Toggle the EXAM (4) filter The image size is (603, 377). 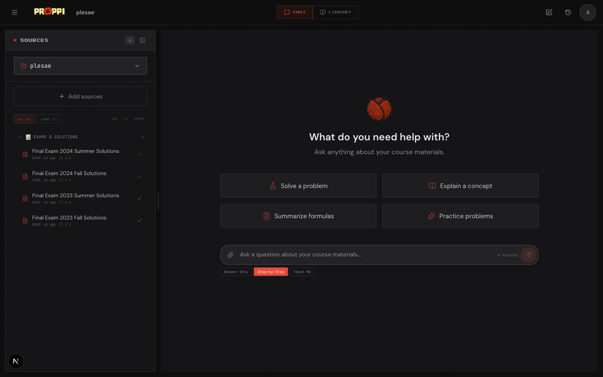pyautogui.click(x=49, y=119)
